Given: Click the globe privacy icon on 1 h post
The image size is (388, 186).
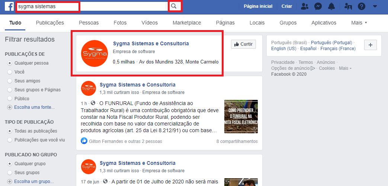Looking at the screenshot, I should pyautogui.click(x=93, y=103).
